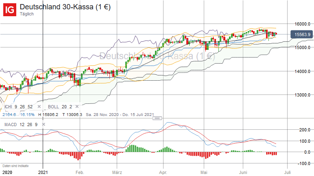Click the H 15806.2 high value

click(48, 115)
